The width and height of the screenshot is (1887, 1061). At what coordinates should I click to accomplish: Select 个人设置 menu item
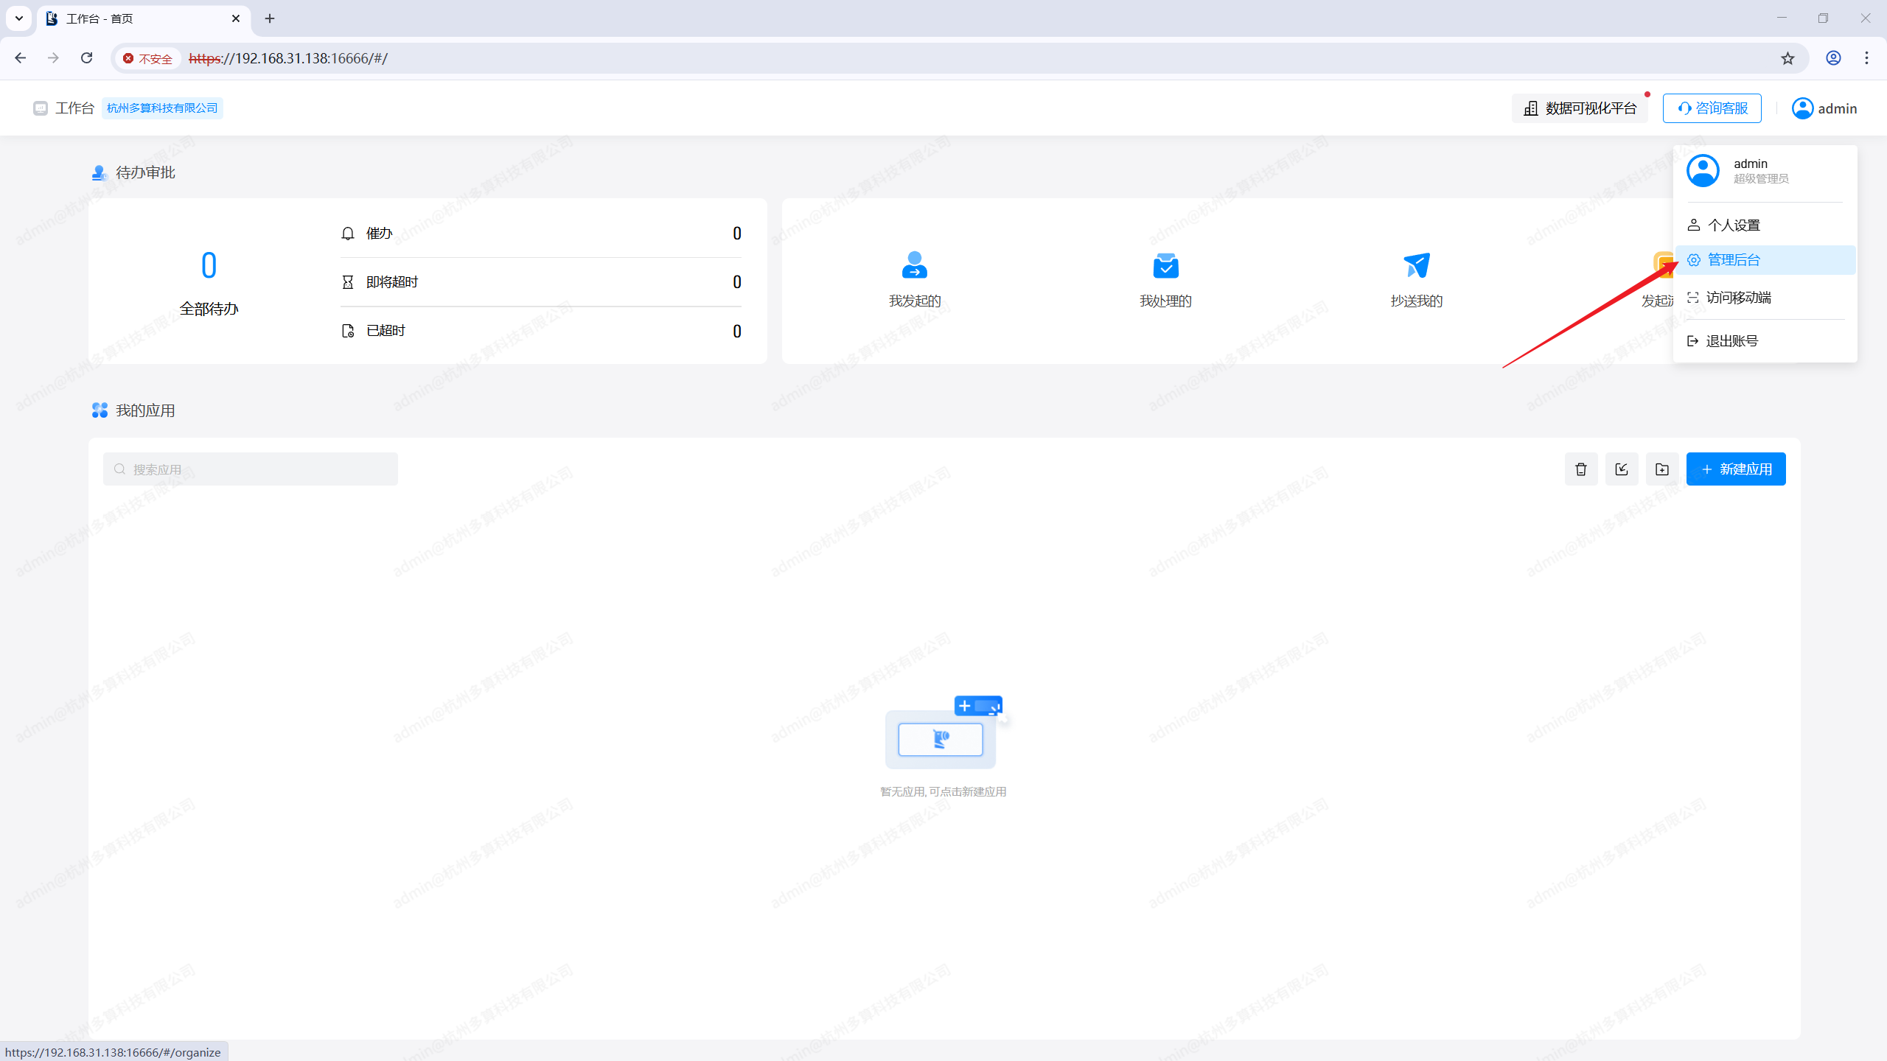[x=1734, y=225]
